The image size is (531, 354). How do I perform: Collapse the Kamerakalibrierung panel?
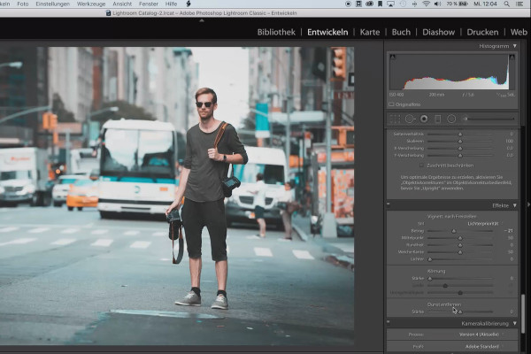tap(515, 324)
